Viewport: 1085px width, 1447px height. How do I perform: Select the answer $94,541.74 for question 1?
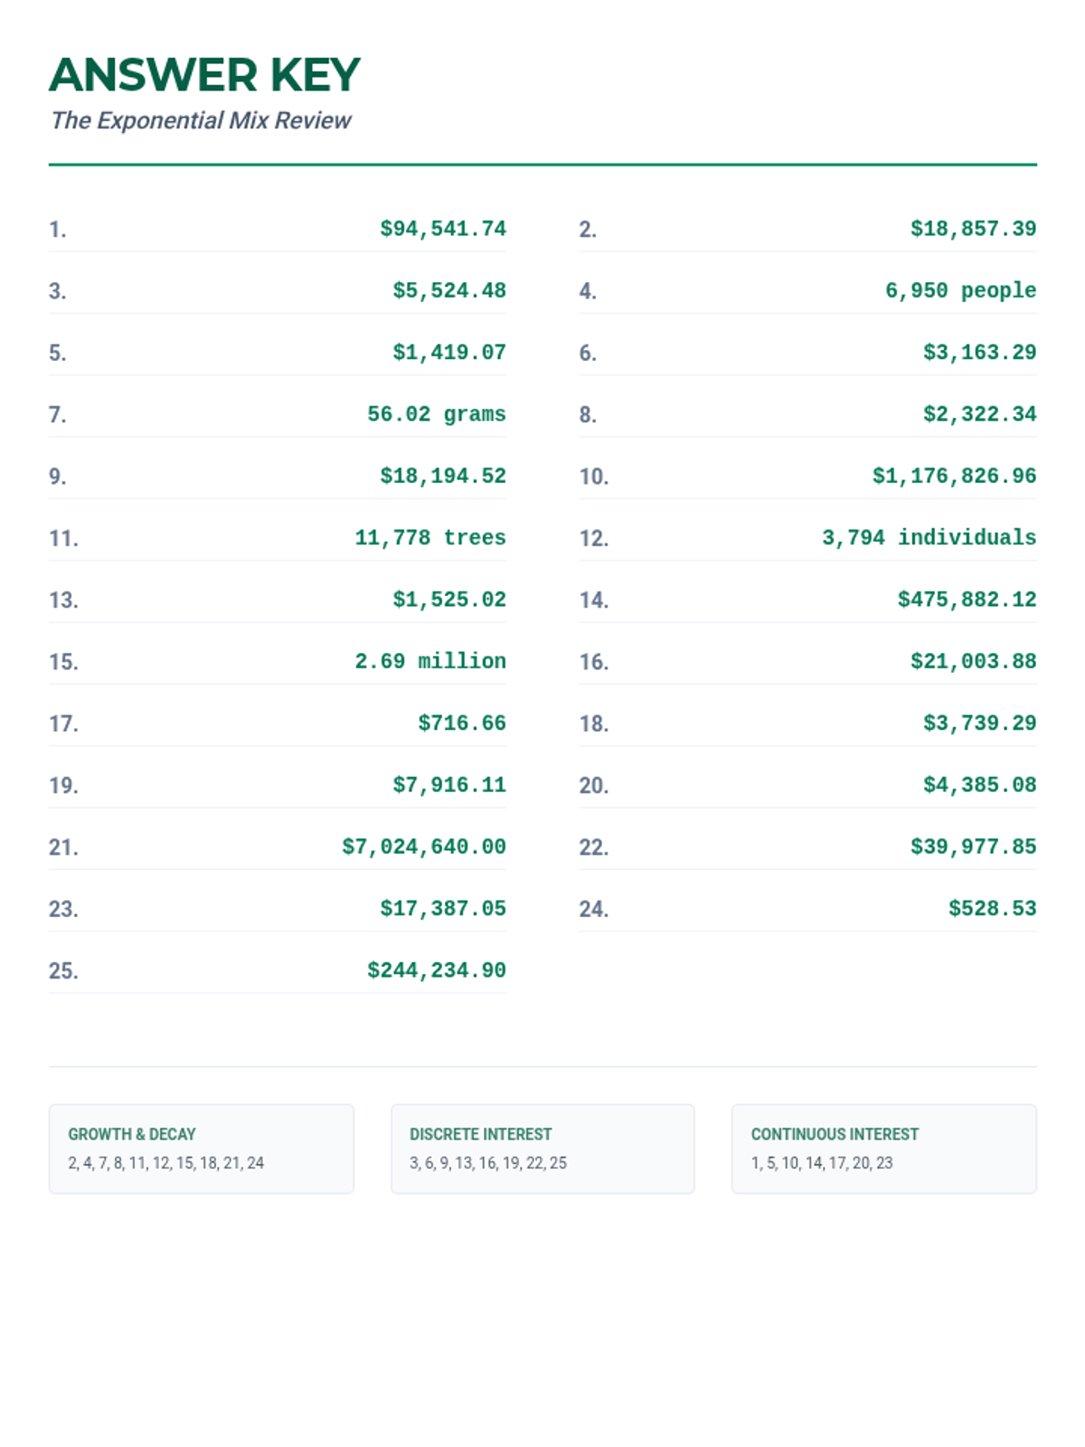tap(442, 229)
